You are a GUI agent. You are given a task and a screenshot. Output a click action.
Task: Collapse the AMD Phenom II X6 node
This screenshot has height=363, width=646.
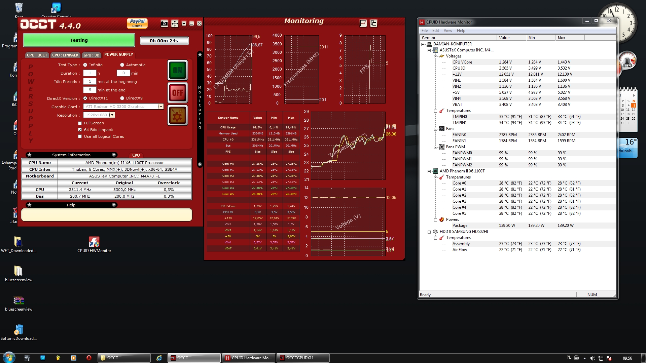(x=429, y=171)
